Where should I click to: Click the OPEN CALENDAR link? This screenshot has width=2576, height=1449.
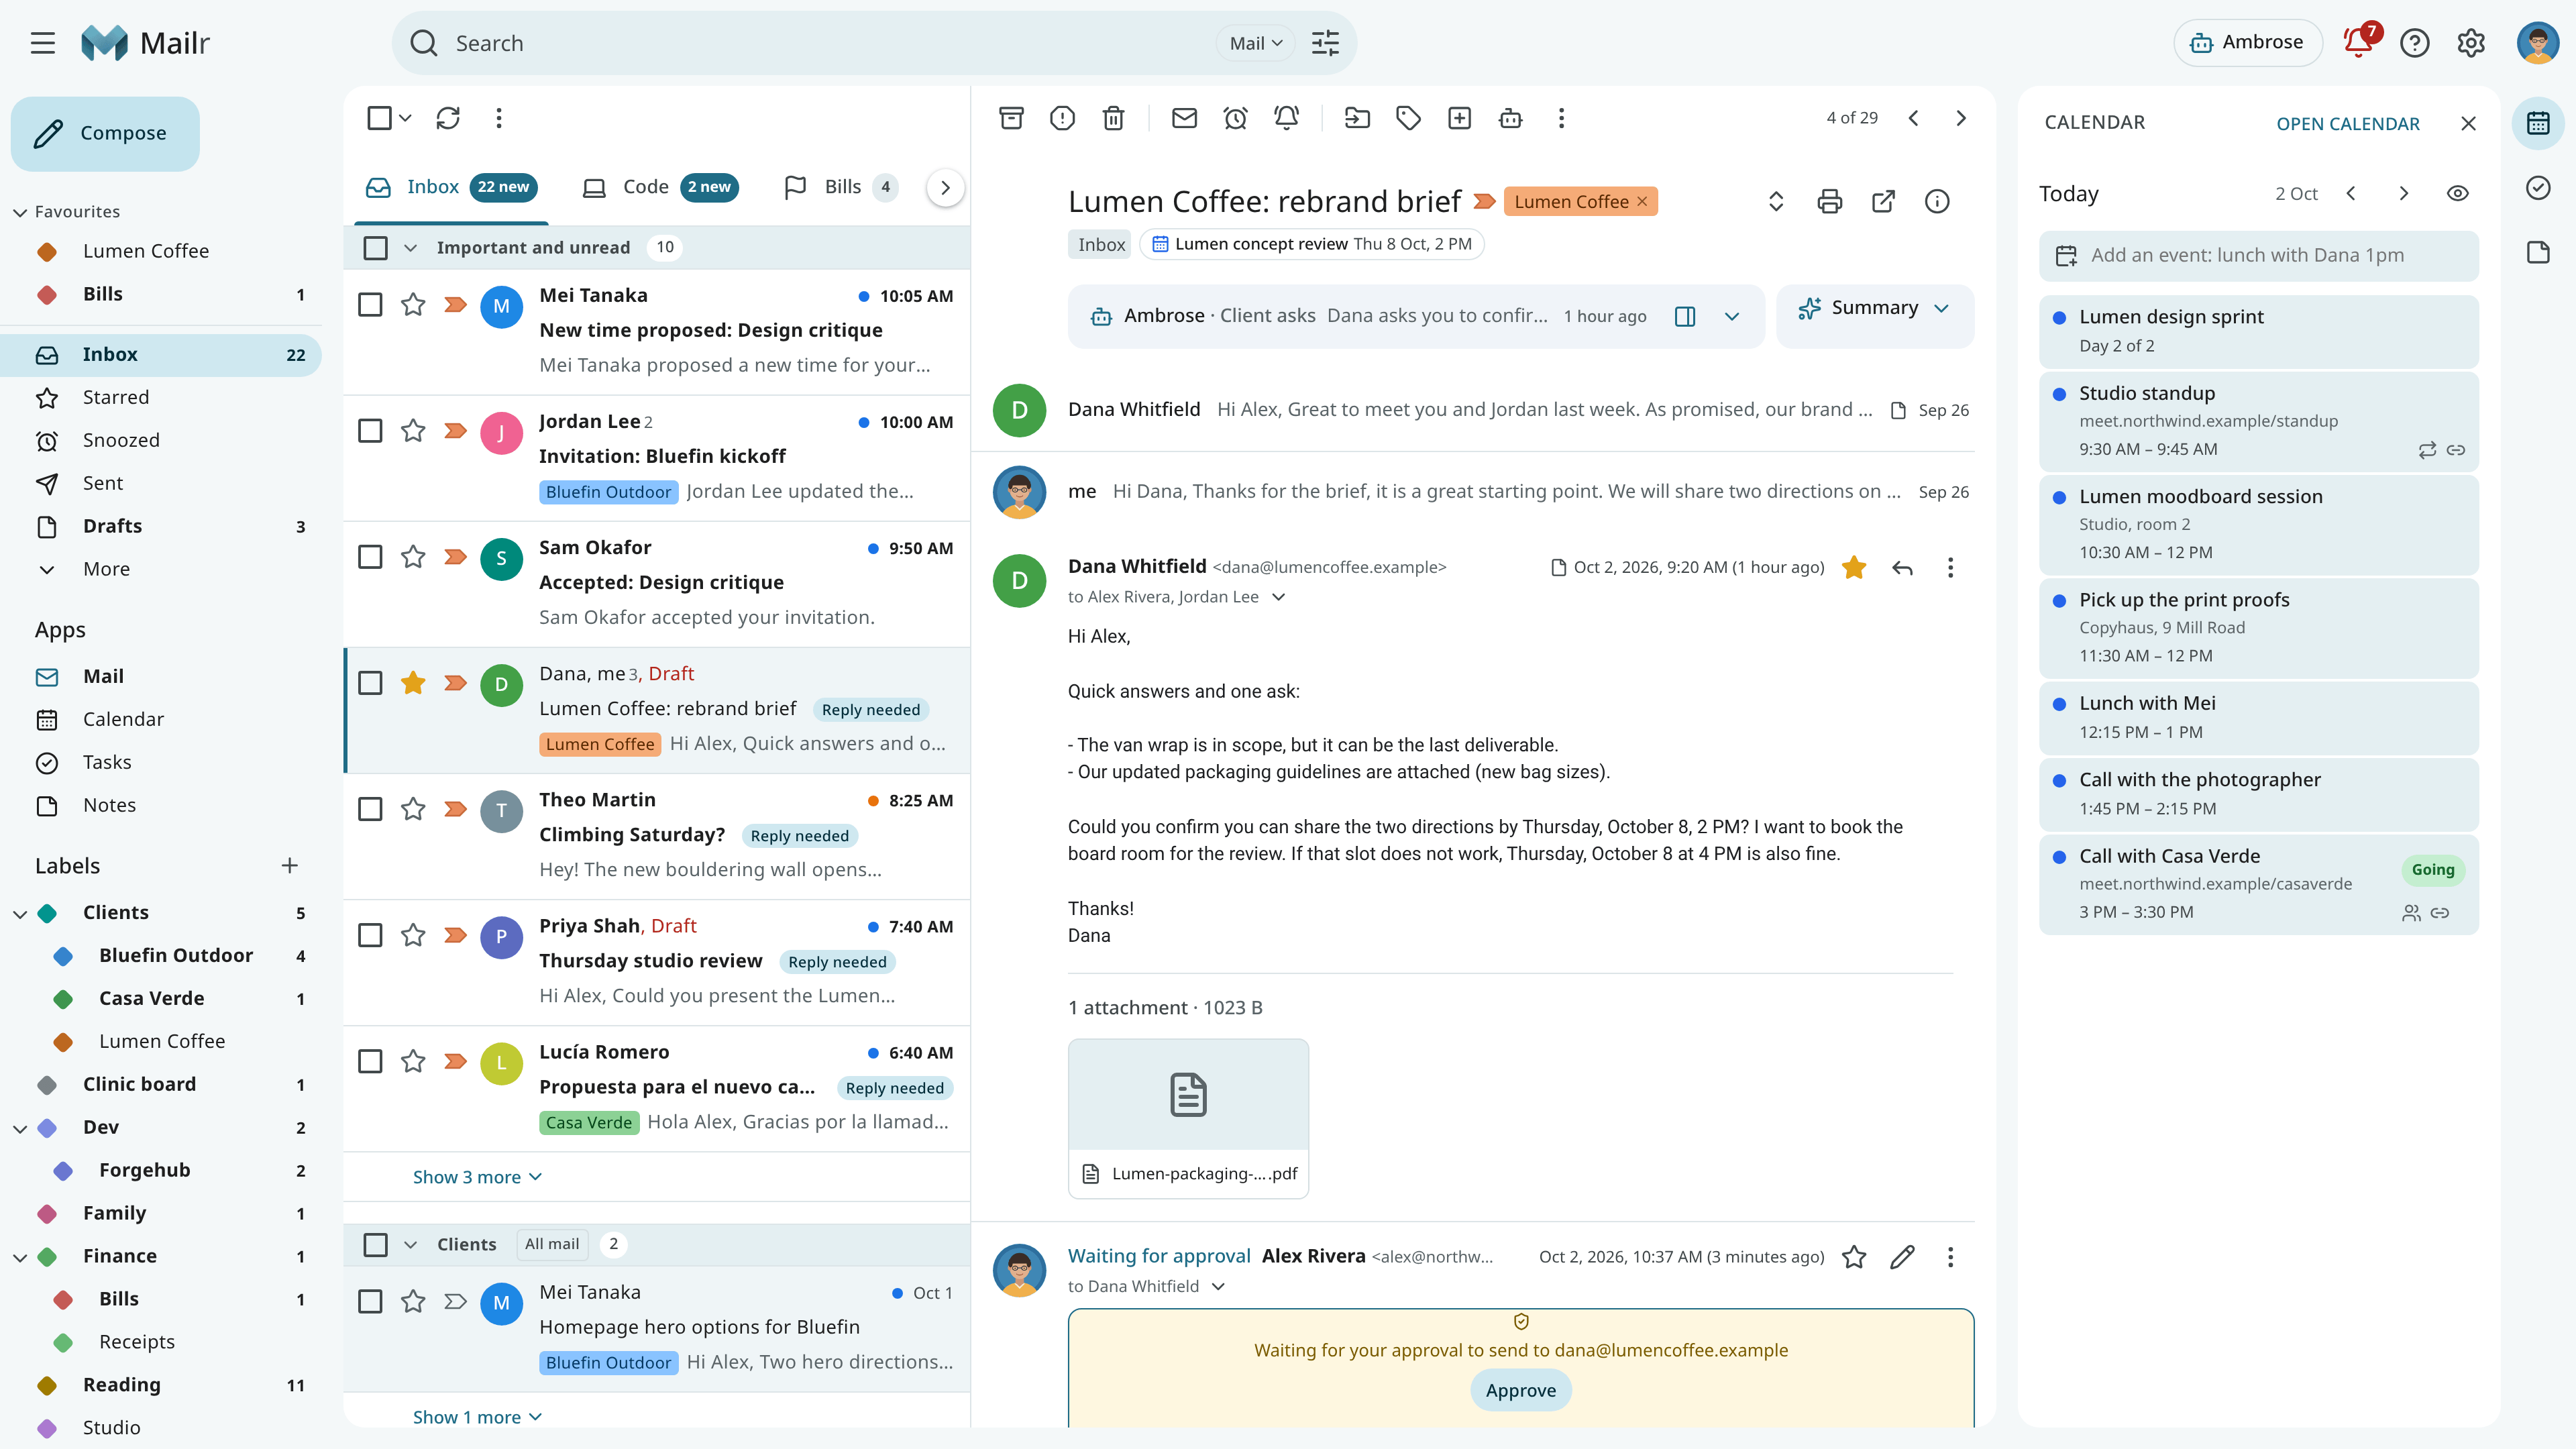(x=2347, y=123)
